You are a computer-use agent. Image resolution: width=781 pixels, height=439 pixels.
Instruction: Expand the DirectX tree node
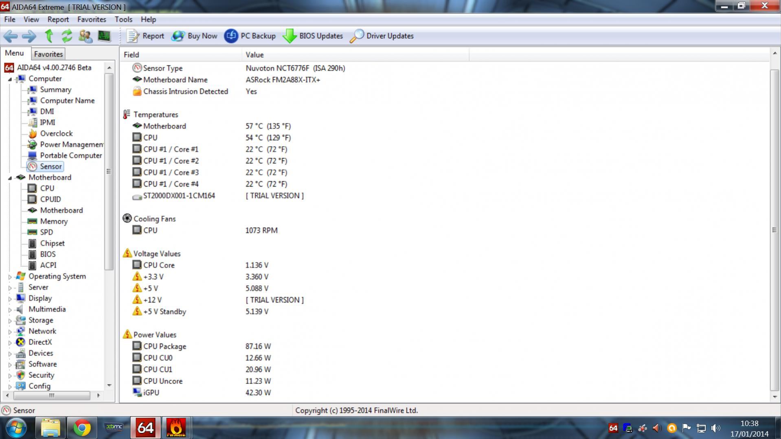tap(10, 343)
